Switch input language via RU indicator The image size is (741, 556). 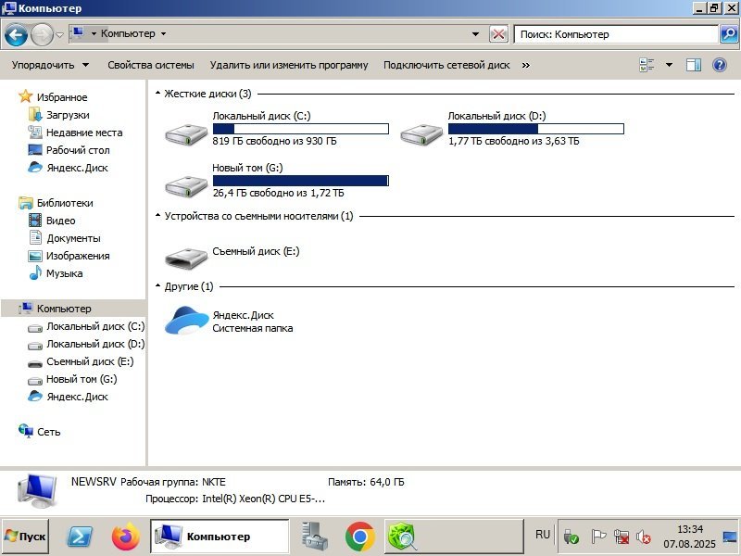pyautogui.click(x=543, y=535)
